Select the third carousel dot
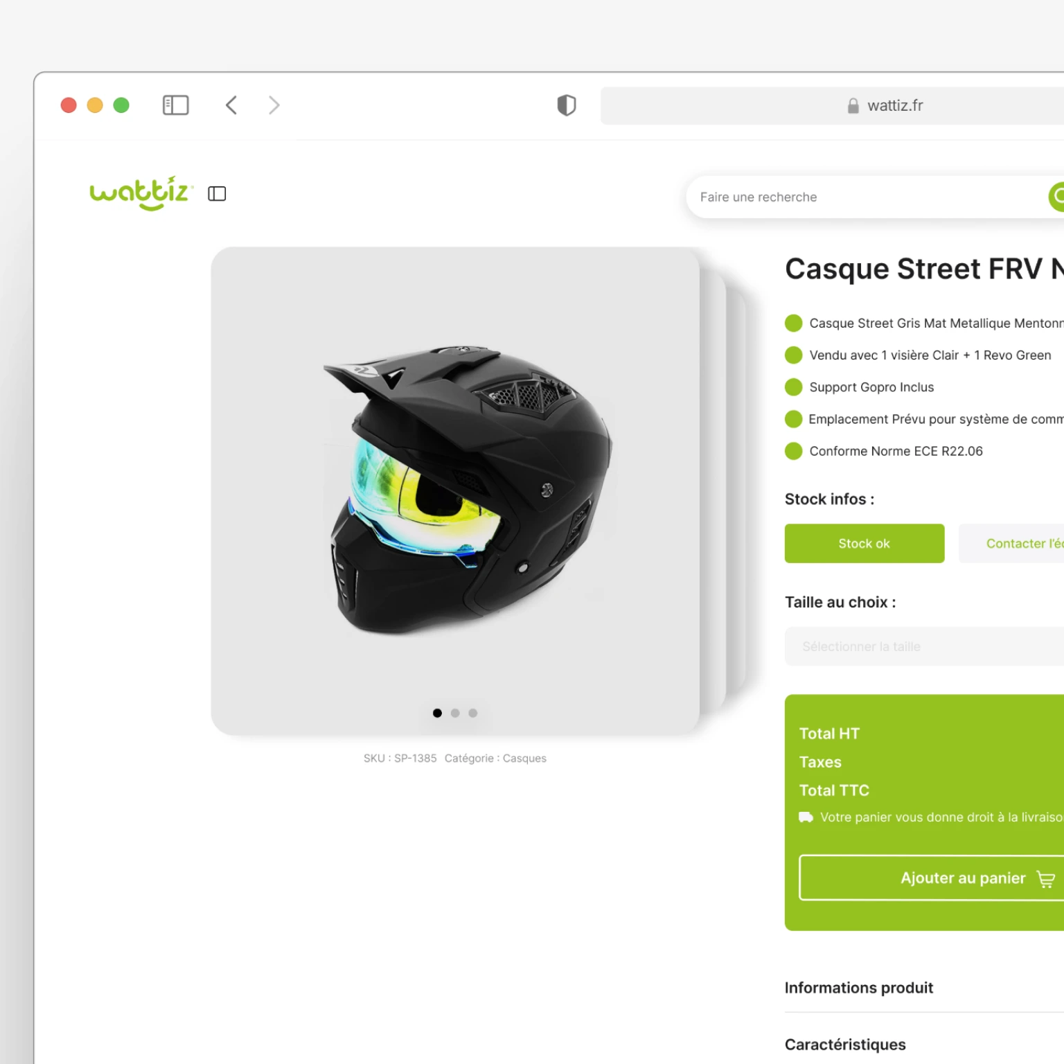This screenshot has width=1064, height=1064. [473, 713]
